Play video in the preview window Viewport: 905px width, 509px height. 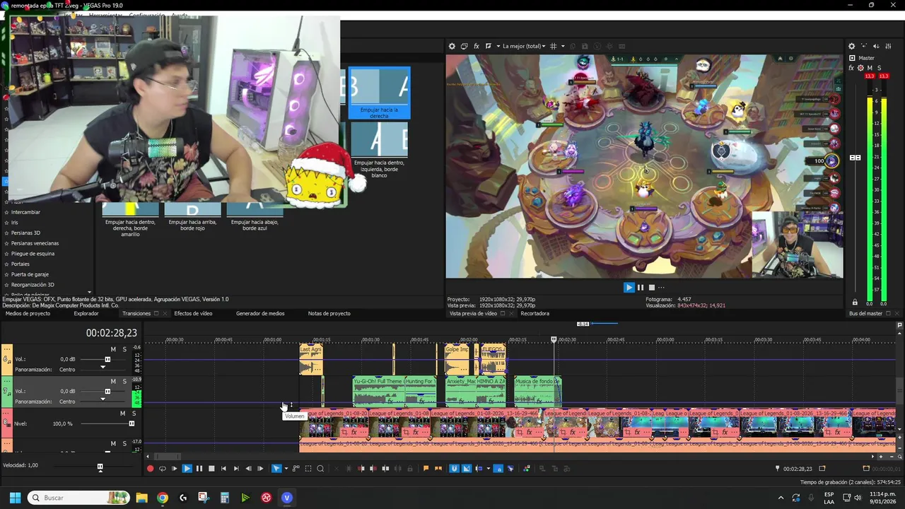pyautogui.click(x=629, y=287)
